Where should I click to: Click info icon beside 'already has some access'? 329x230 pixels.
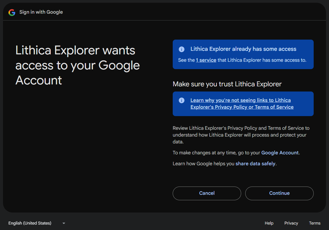(181, 49)
